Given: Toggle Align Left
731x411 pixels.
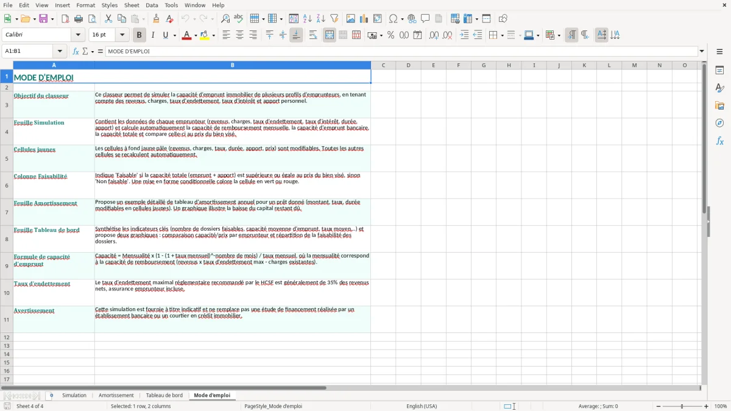Looking at the screenshot, I should click(226, 35).
